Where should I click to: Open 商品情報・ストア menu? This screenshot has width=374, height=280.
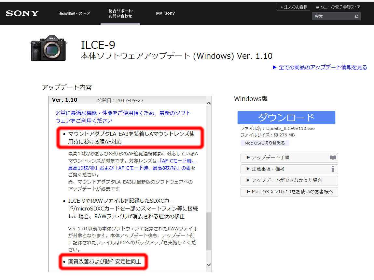click(75, 13)
